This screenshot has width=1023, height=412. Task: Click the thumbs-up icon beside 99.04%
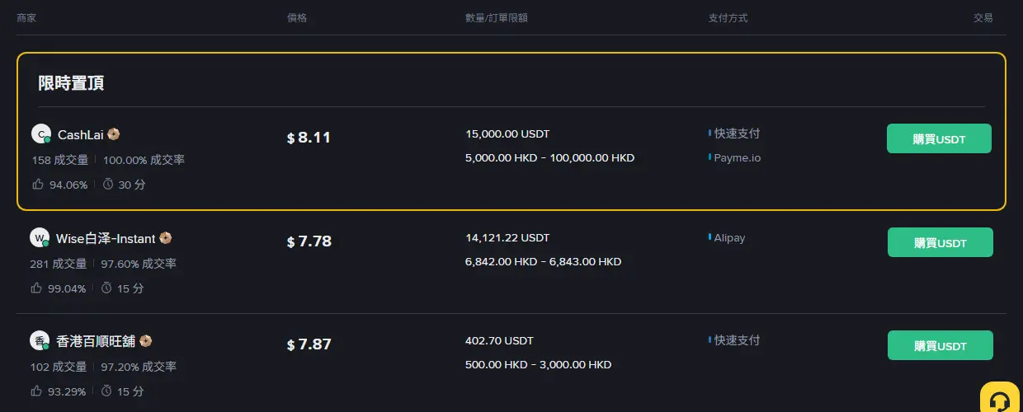pyautogui.click(x=35, y=288)
